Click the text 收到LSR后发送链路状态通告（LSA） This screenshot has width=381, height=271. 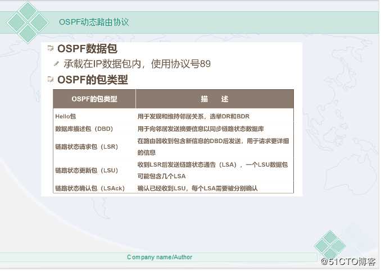[x=187, y=165]
